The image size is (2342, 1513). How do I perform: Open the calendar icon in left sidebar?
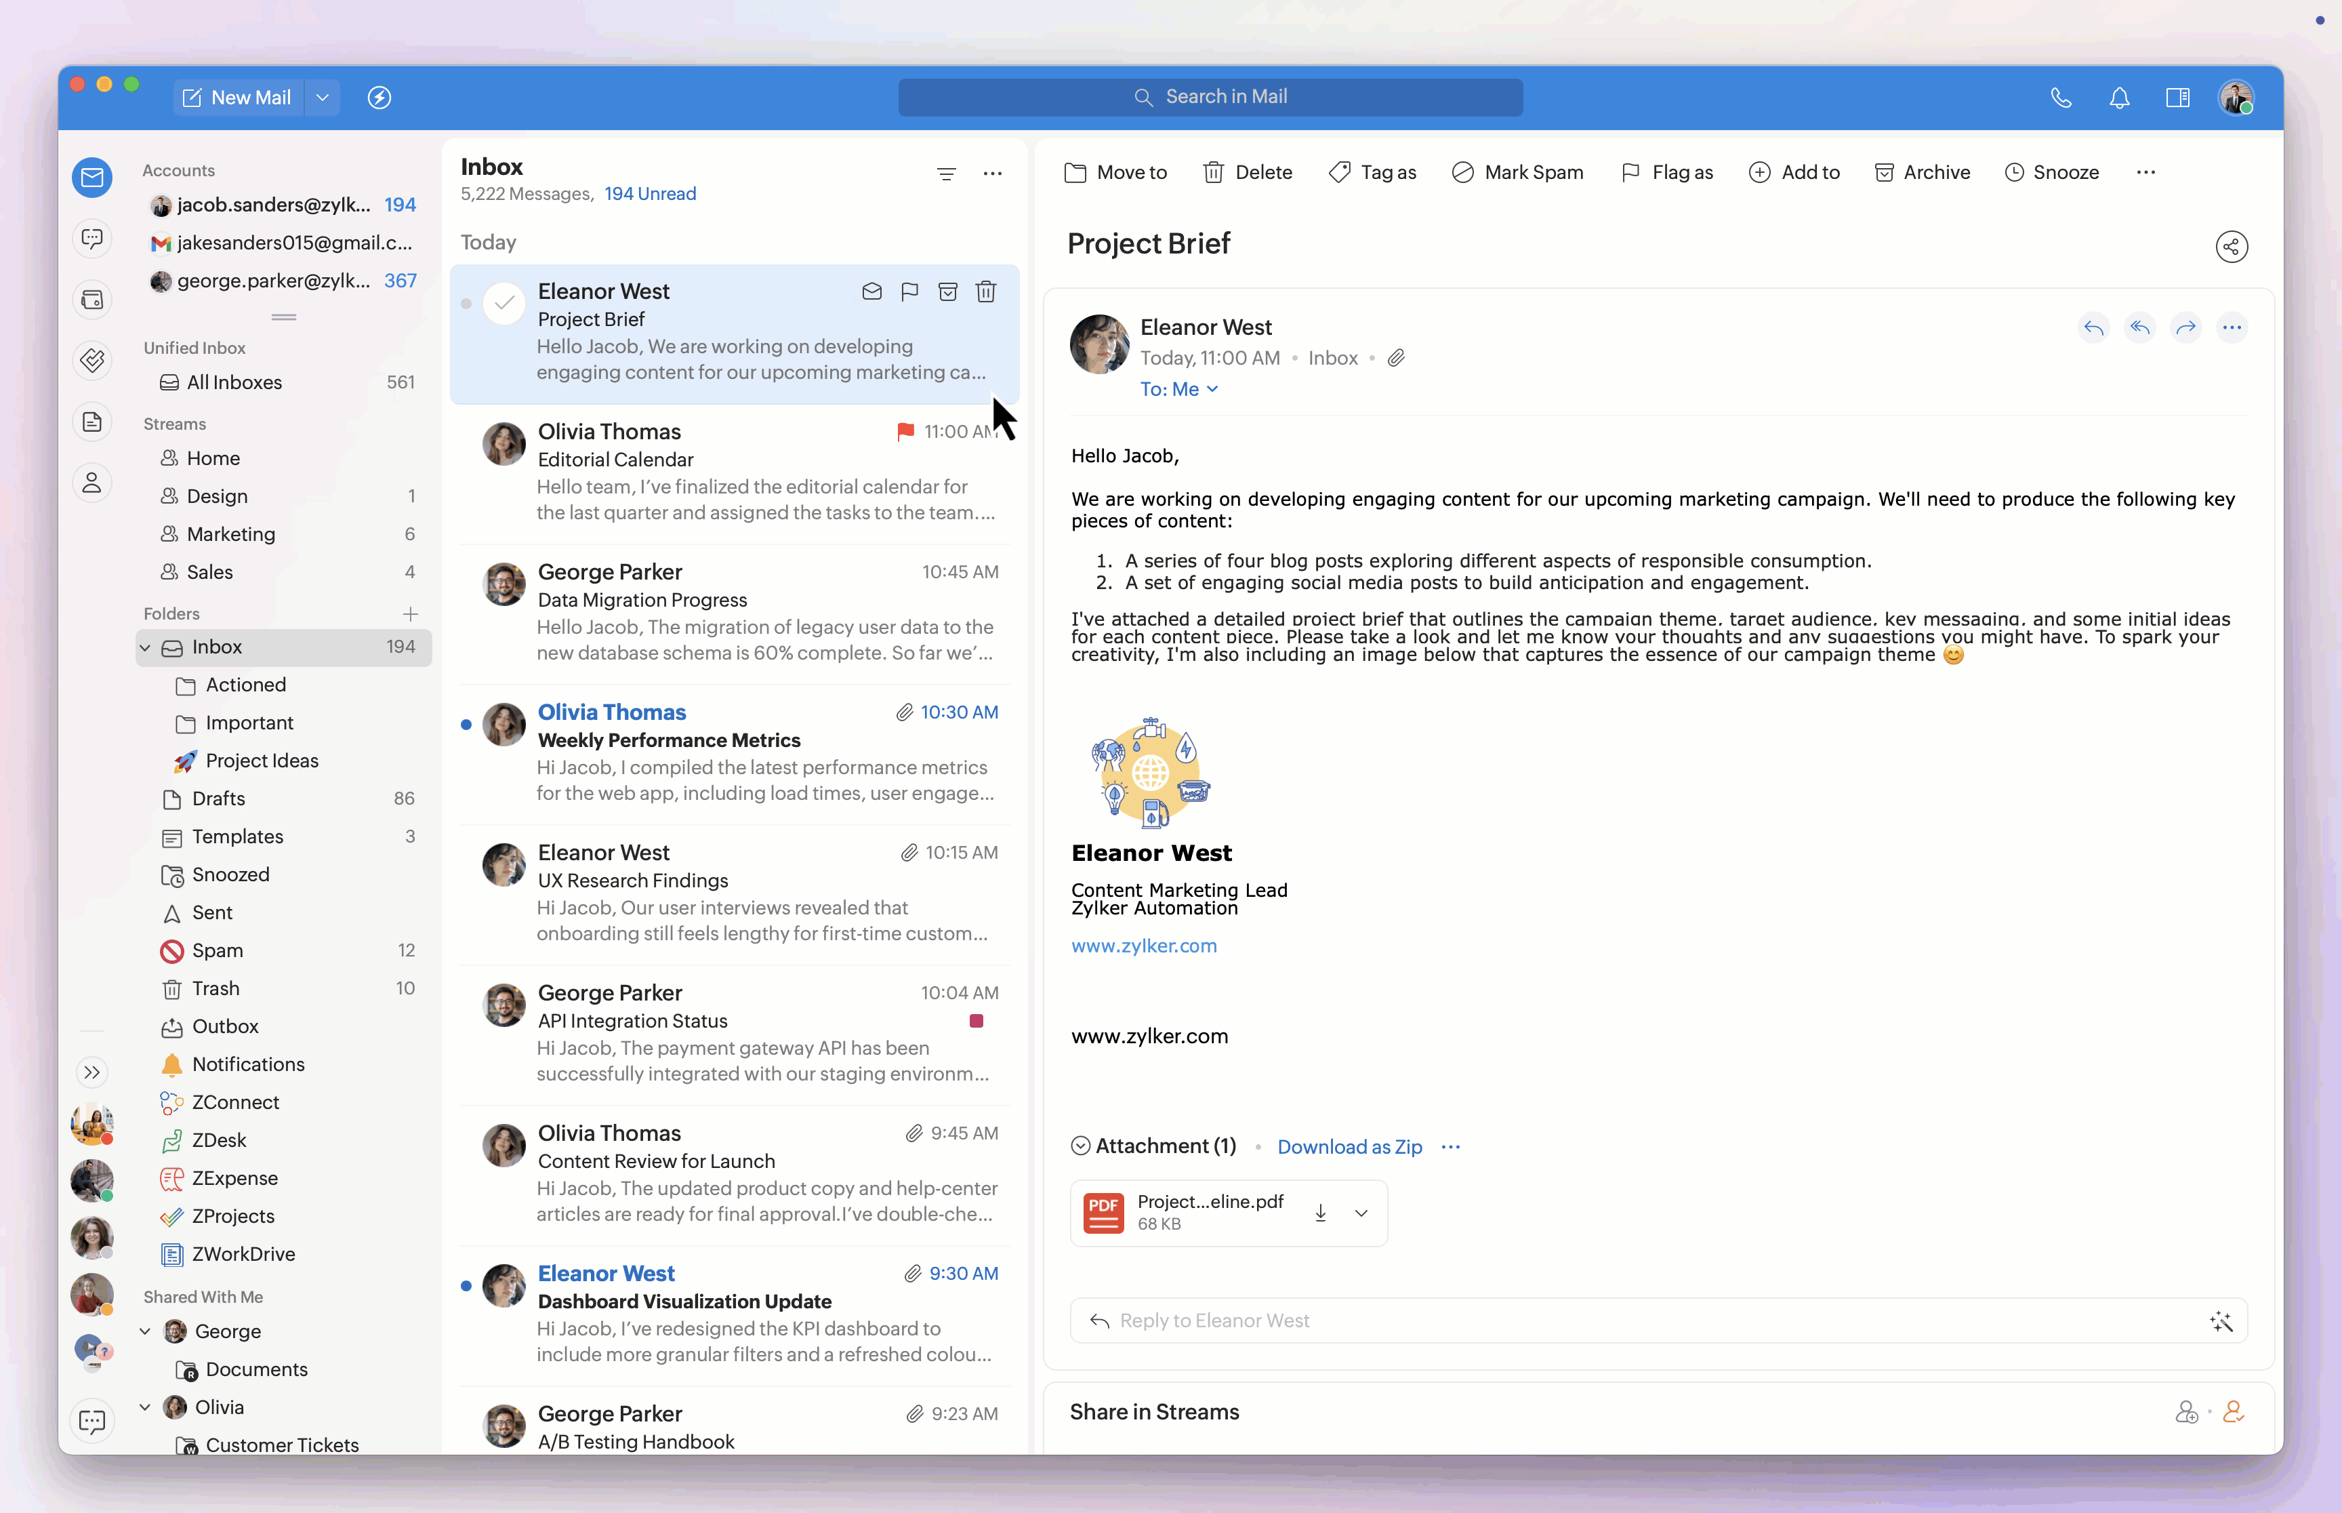[92, 300]
